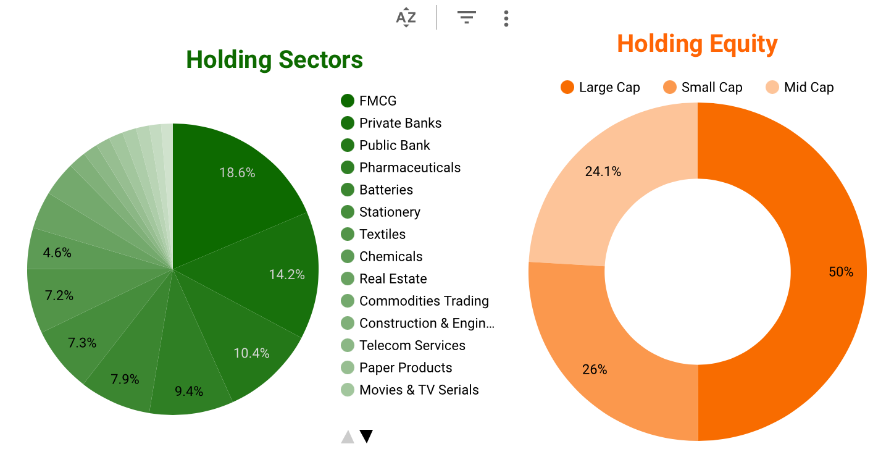The height and width of the screenshot is (457, 894).
Task: Go to previous legend page arrow
Action: [x=348, y=437]
